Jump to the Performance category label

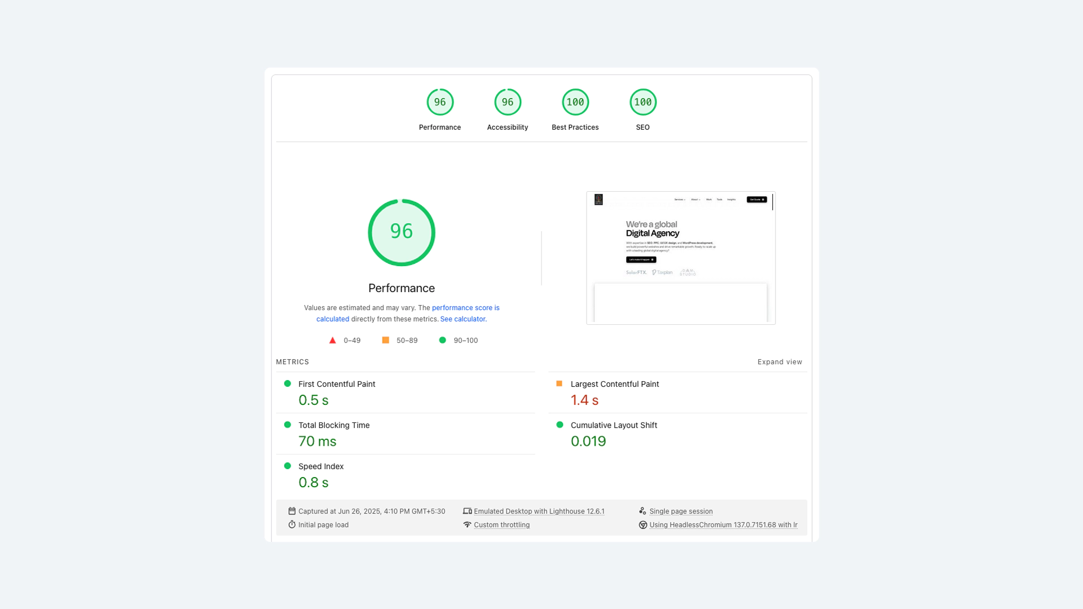point(440,127)
